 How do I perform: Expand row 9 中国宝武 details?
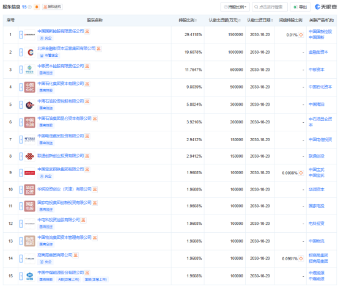[21, 173]
